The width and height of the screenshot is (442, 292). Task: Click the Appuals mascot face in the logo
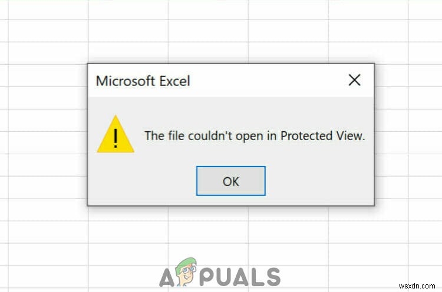click(x=186, y=271)
